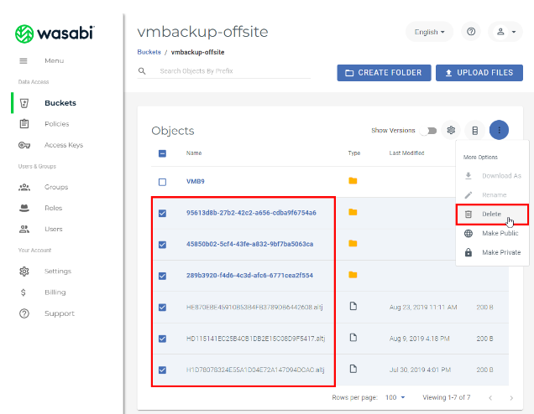Click the Upload Files button
Screen dimensions: 534x414
pos(479,73)
